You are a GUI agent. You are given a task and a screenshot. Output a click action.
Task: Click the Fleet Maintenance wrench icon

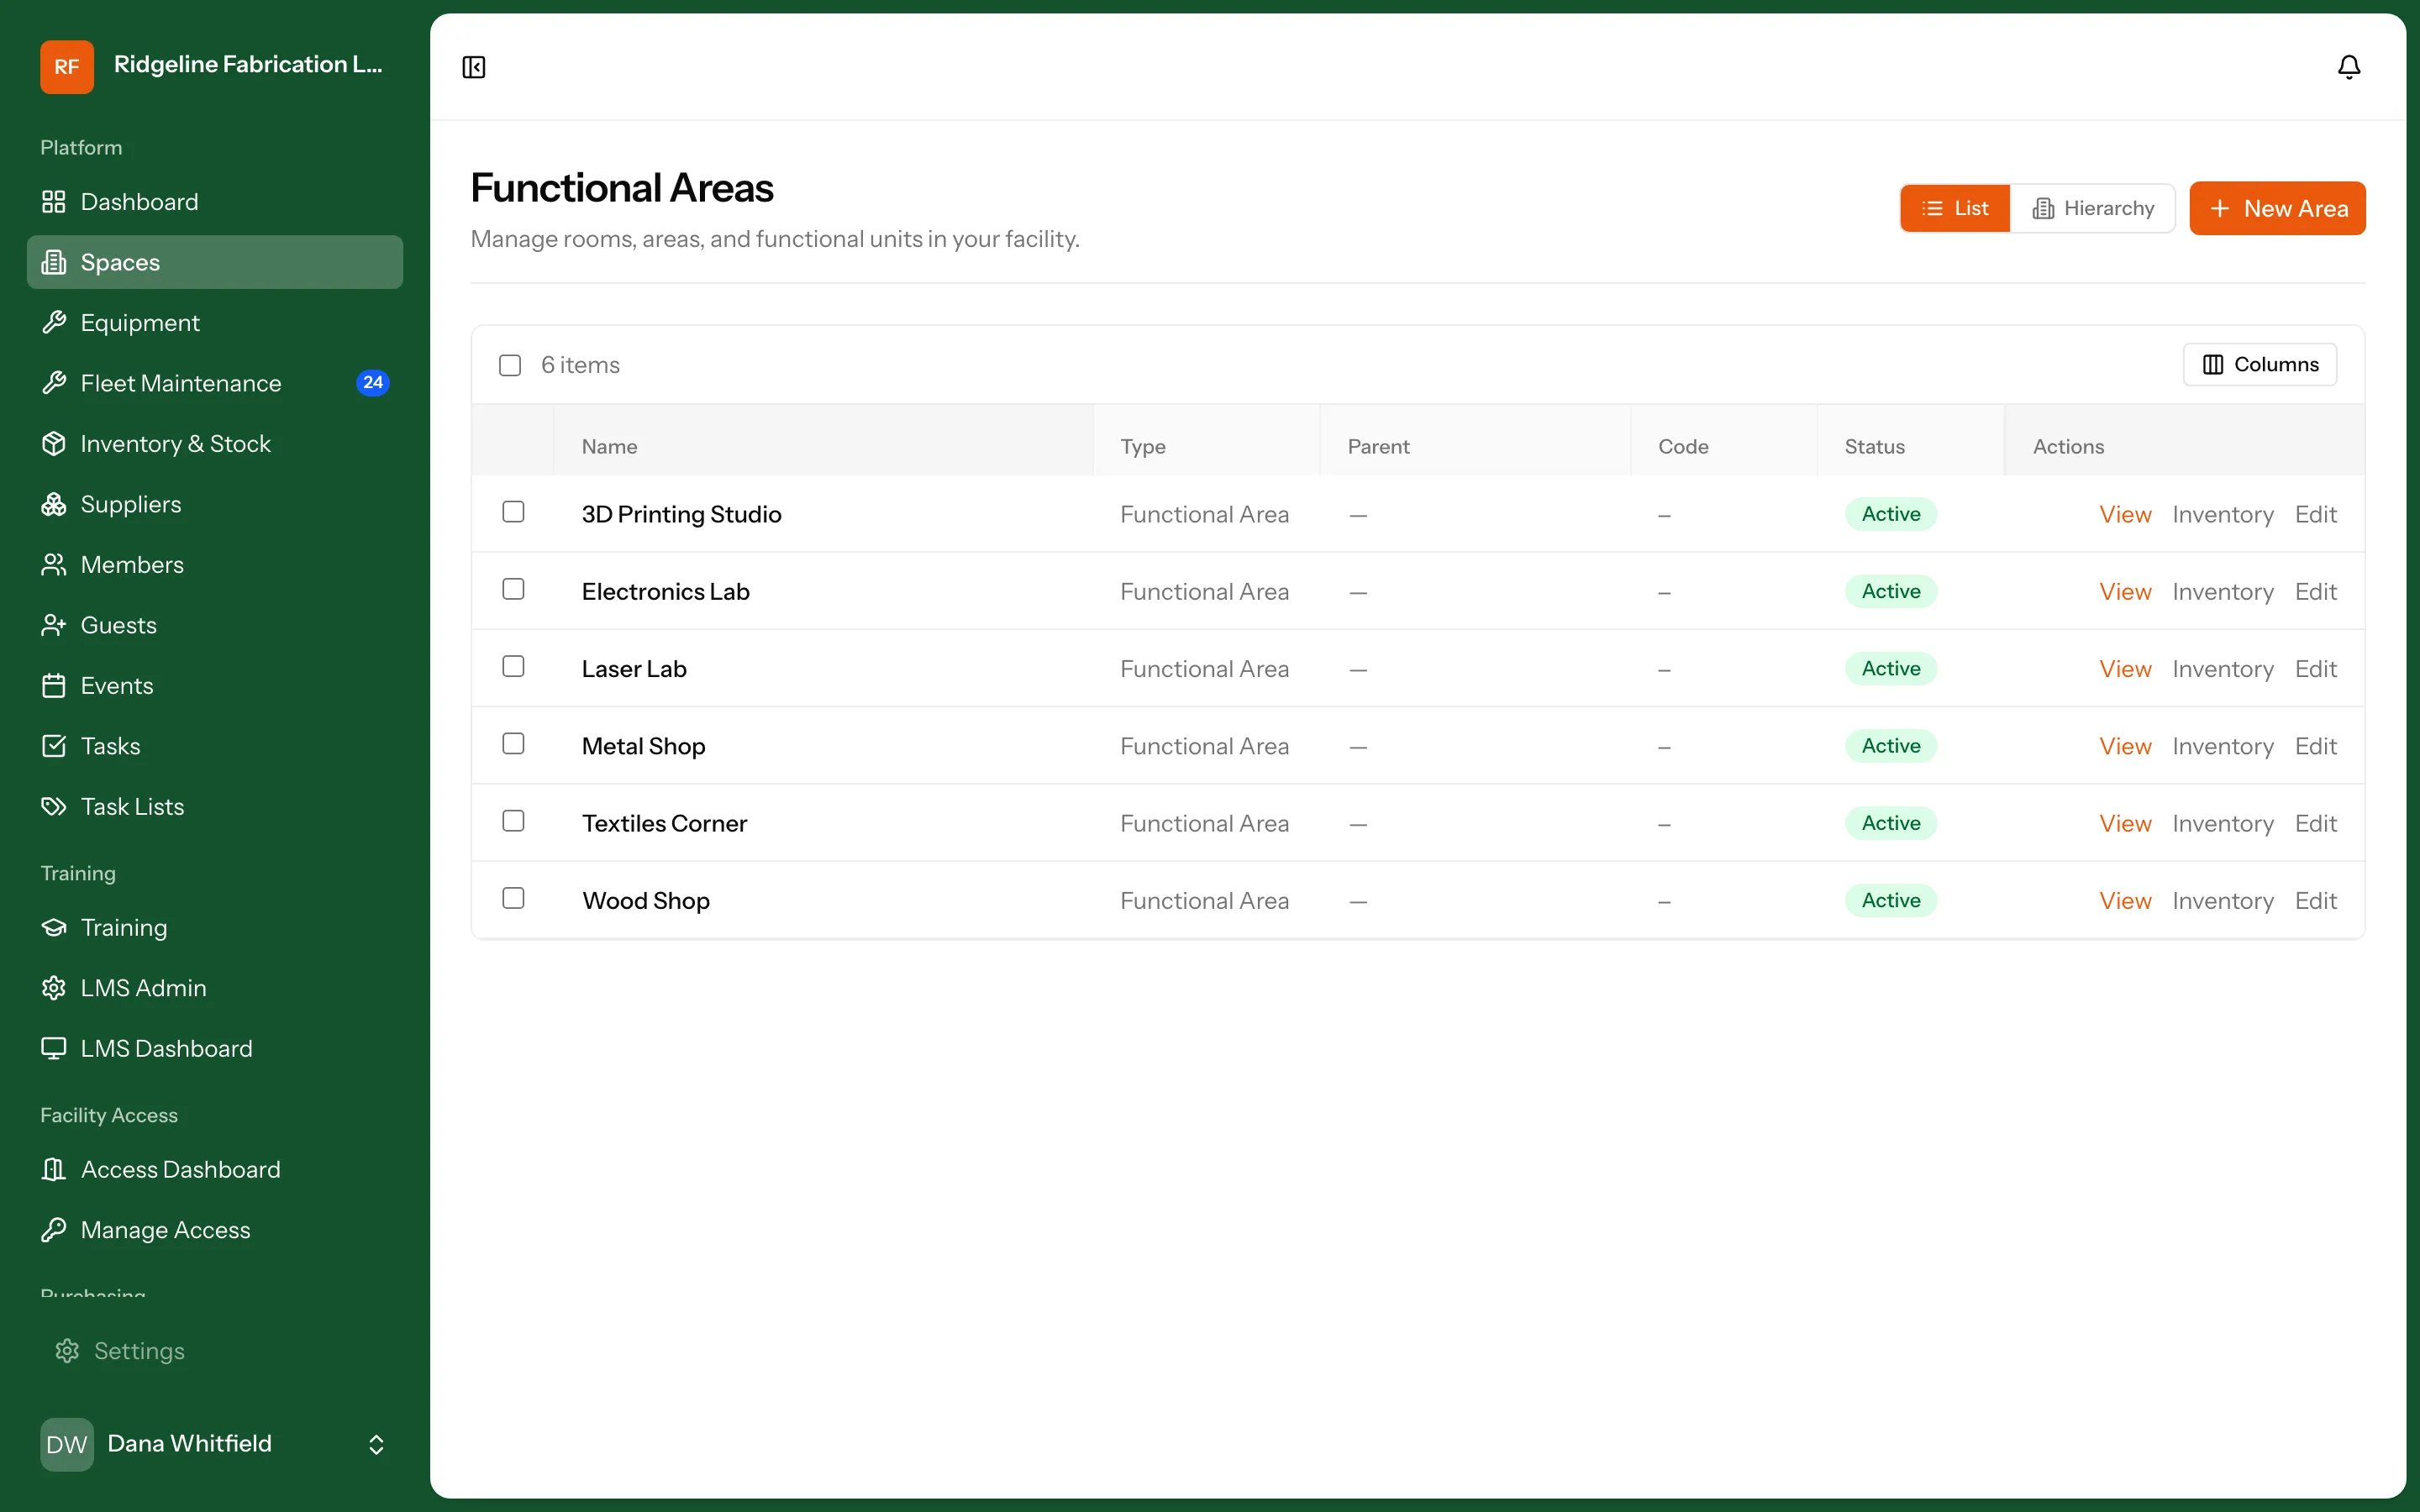(54, 383)
